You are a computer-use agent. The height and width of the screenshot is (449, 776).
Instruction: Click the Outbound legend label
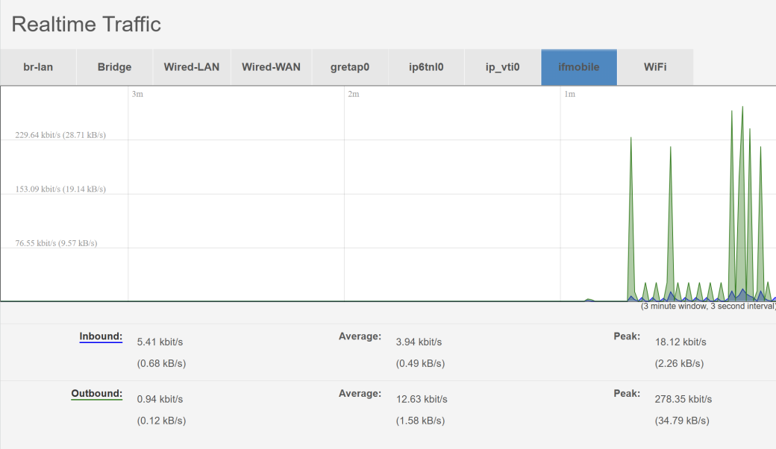tap(96, 394)
